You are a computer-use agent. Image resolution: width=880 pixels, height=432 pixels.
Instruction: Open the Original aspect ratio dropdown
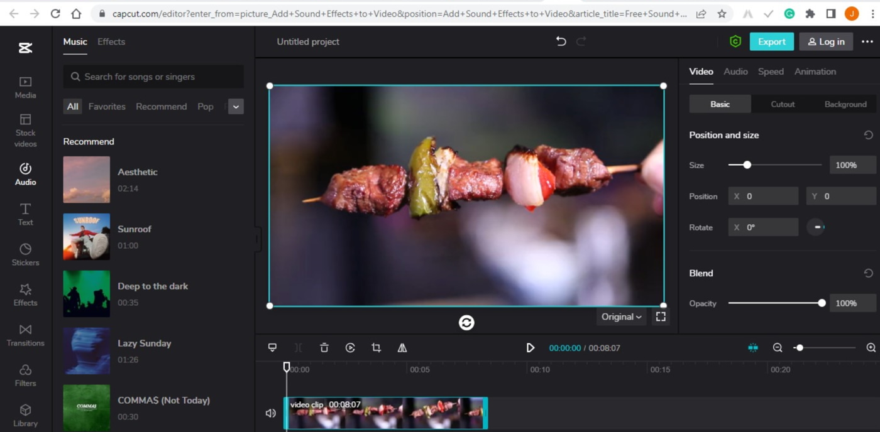tap(621, 317)
